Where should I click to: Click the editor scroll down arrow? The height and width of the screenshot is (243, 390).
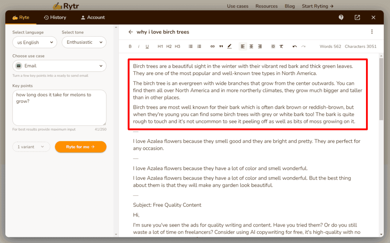click(x=381, y=234)
